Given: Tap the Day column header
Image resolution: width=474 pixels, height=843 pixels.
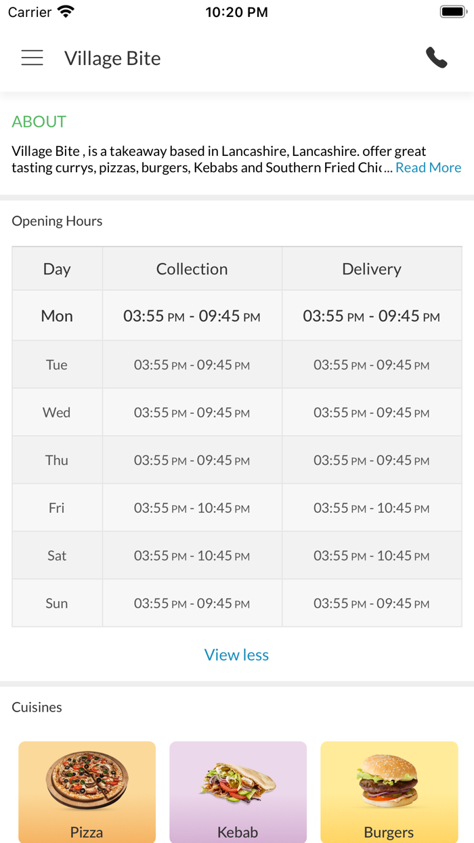Looking at the screenshot, I should (x=57, y=269).
